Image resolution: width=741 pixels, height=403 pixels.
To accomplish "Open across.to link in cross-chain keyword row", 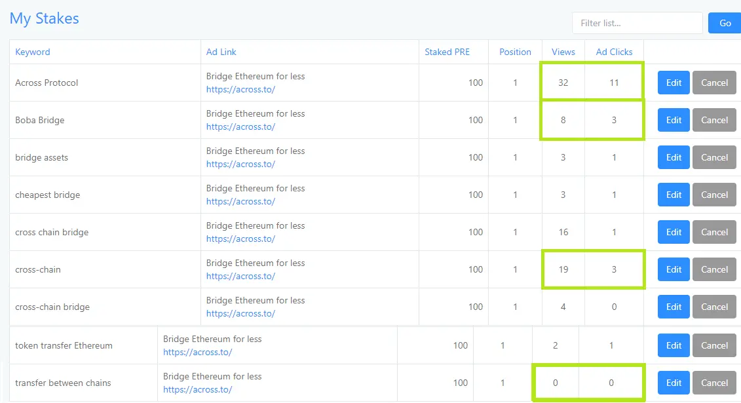I will click(x=240, y=276).
